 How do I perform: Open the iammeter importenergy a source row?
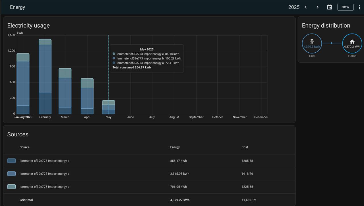[x=44, y=161]
